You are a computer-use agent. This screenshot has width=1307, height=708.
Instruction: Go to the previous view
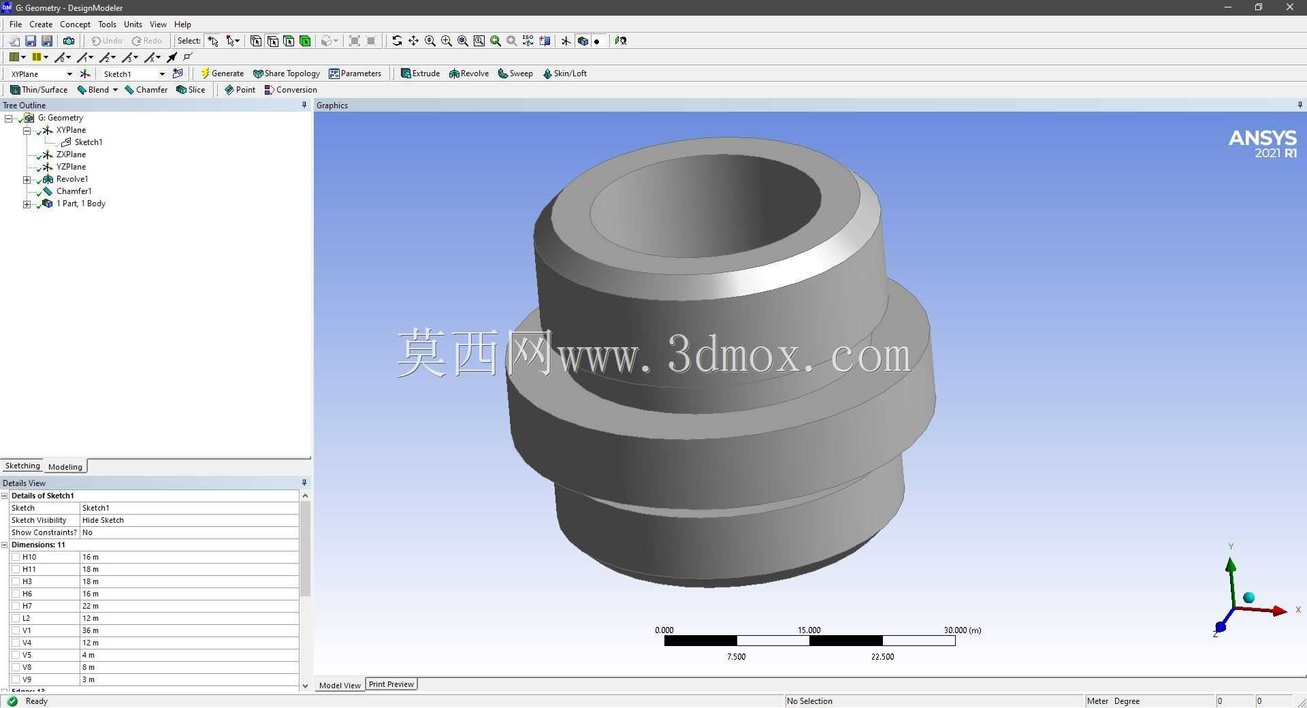coord(496,41)
